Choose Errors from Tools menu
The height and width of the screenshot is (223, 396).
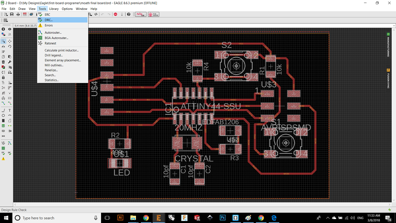point(63,25)
